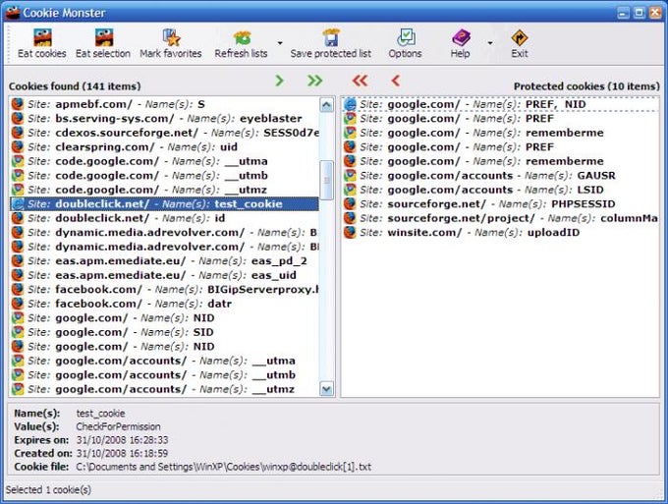Select protected sourceforge.net/ PHPSESSID row
The width and height of the screenshot is (668, 504).
click(501, 204)
